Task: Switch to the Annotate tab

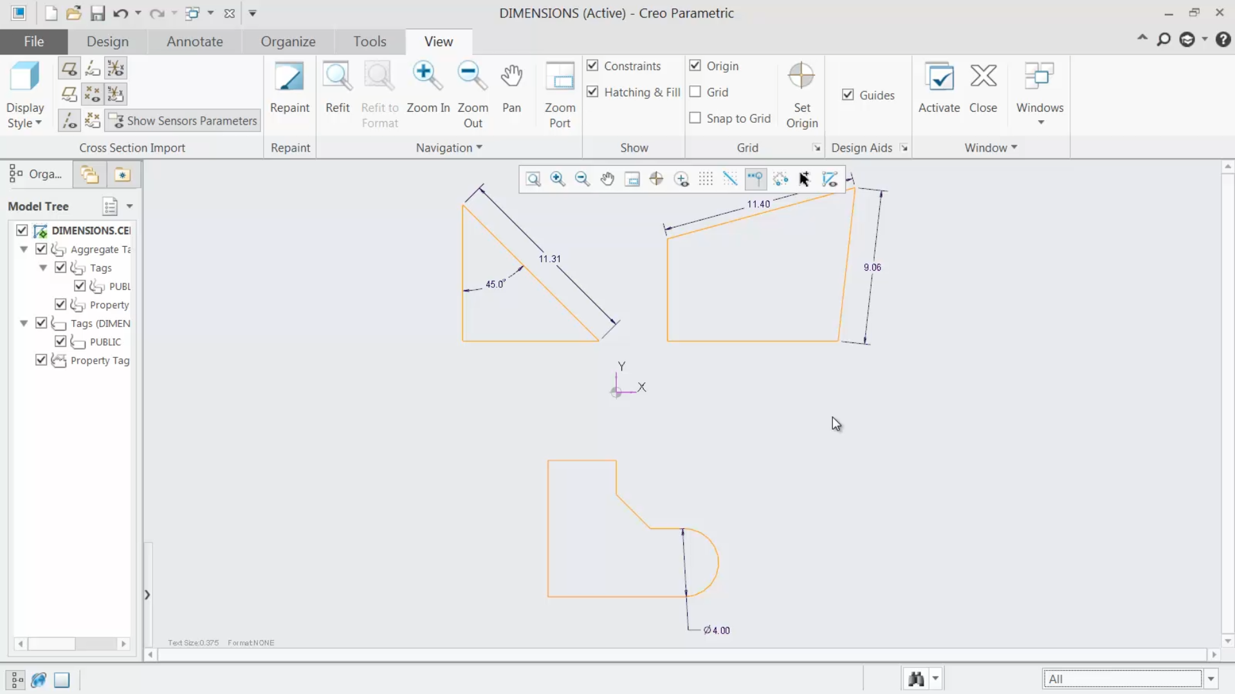Action: pos(195,41)
